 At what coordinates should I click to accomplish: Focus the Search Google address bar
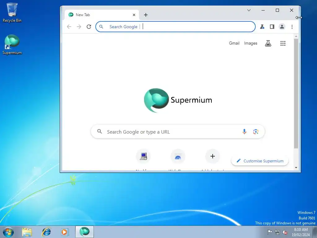176,27
